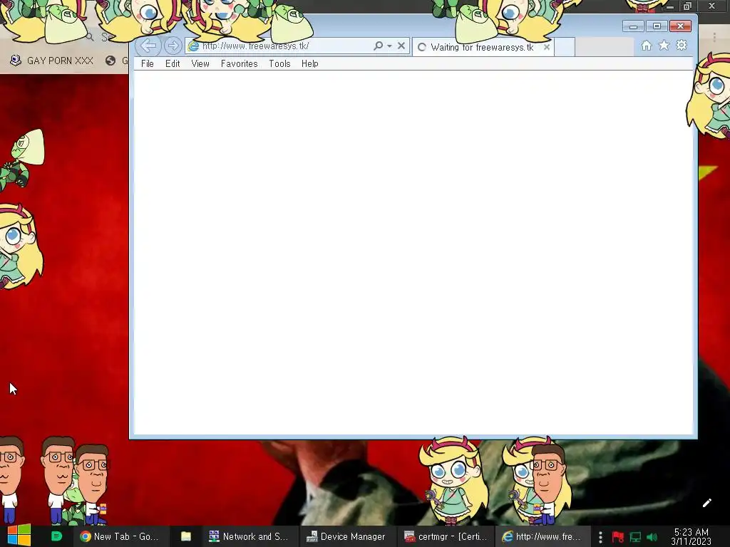Open the File menu
The height and width of the screenshot is (547, 730).
(147, 63)
